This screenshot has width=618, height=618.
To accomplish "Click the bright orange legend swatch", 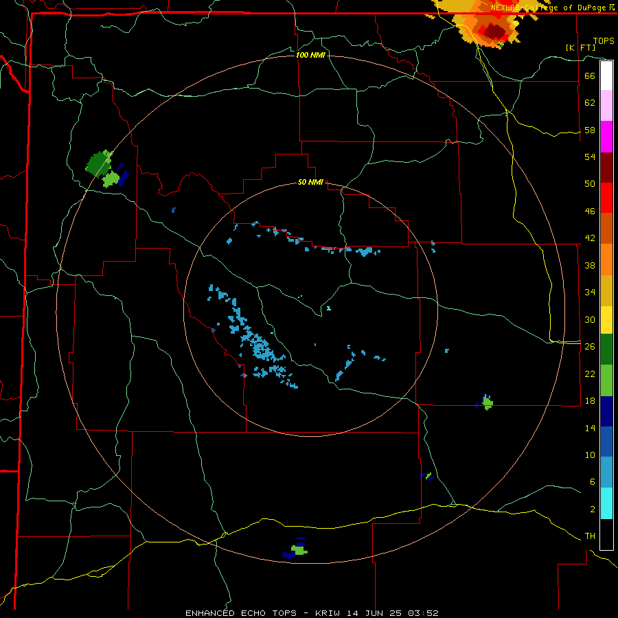I will coord(606,260).
